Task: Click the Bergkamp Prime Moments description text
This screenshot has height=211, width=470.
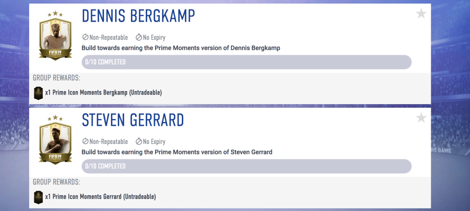Action: pos(181,48)
